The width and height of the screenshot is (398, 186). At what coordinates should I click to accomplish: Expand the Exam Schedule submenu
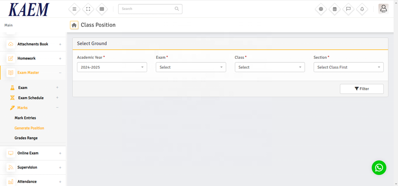tap(31, 98)
